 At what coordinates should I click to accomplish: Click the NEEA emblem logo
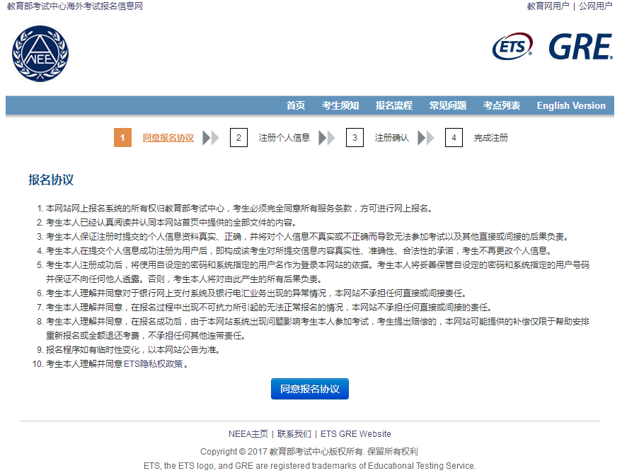[x=40, y=54]
